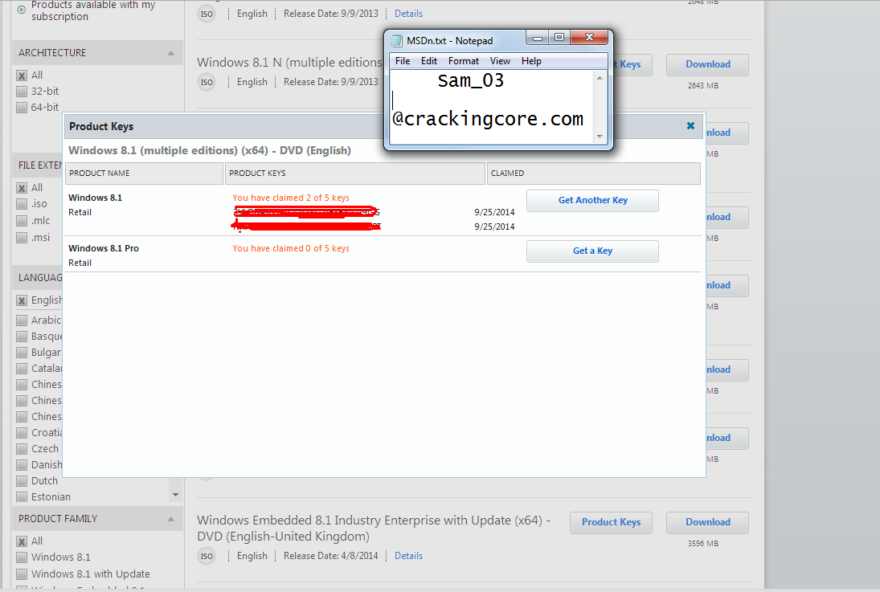Click the Windows 8.1 Pro product name
The height and width of the screenshot is (592, 880).
pyautogui.click(x=104, y=248)
